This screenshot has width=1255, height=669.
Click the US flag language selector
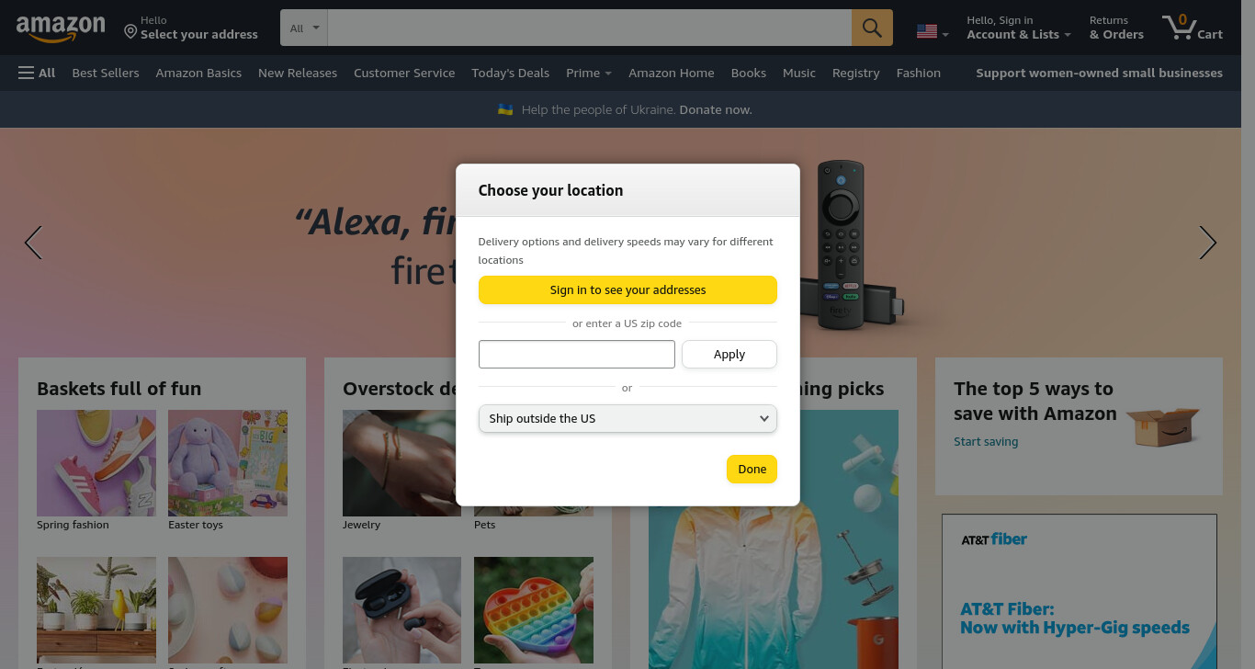[x=933, y=32]
